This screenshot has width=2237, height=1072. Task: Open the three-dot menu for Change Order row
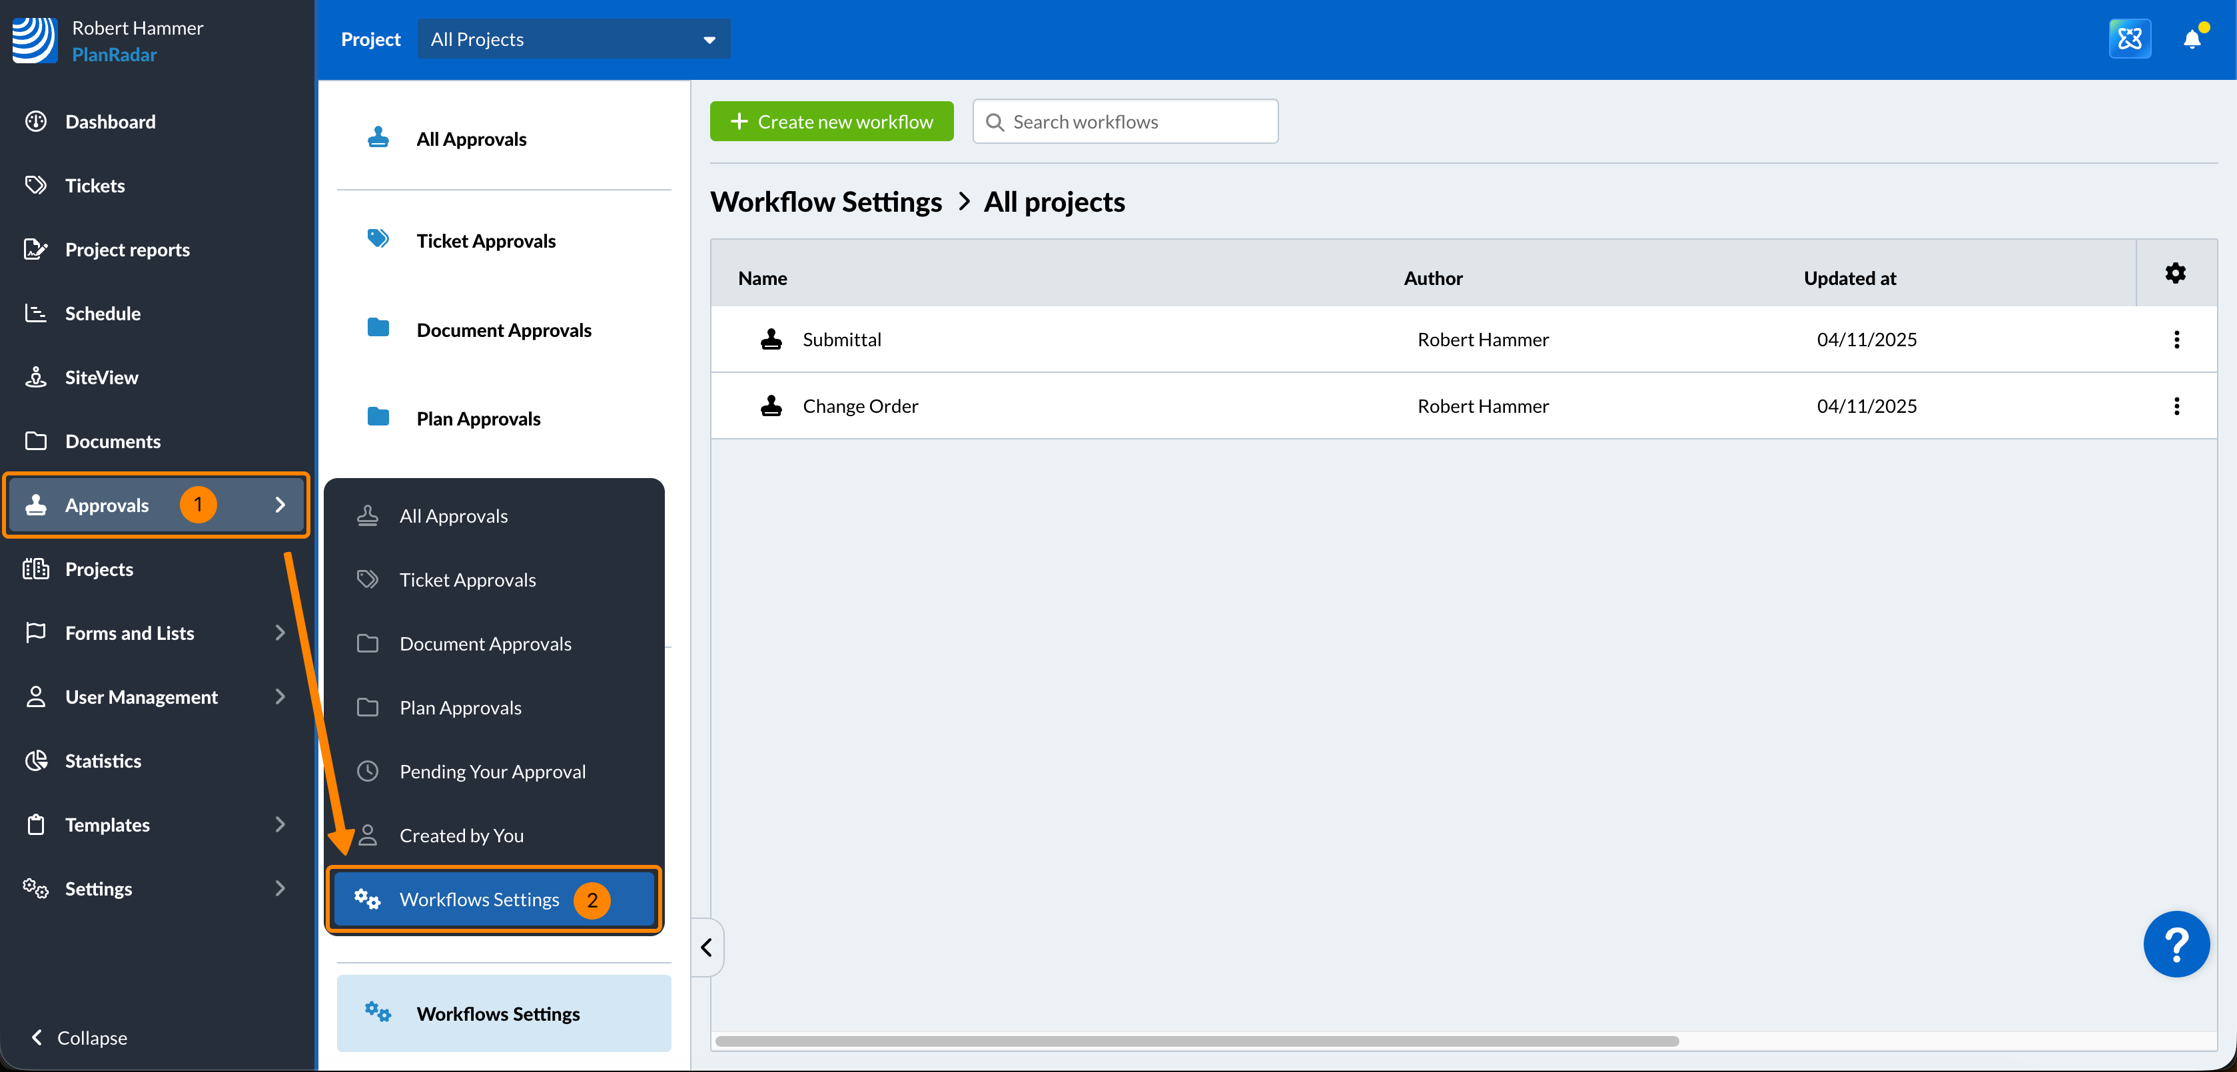pos(2175,406)
